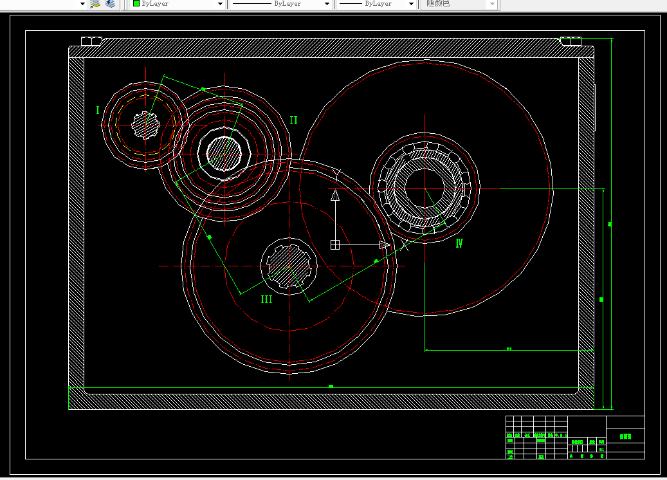
Task: Click the Make Object's Layer Current icon
Action: pyautogui.click(x=95, y=4)
